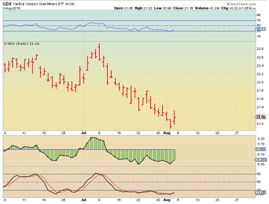
Task: Click the NYSE exchange label
Action: tap(70, 4)
